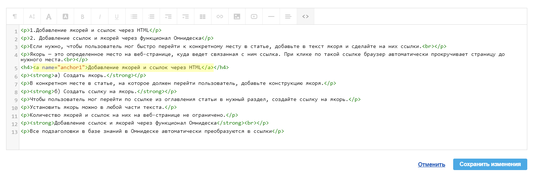Toggle the HTML code view
Viewport: 533px width, 174px height.
click(305, 16)
